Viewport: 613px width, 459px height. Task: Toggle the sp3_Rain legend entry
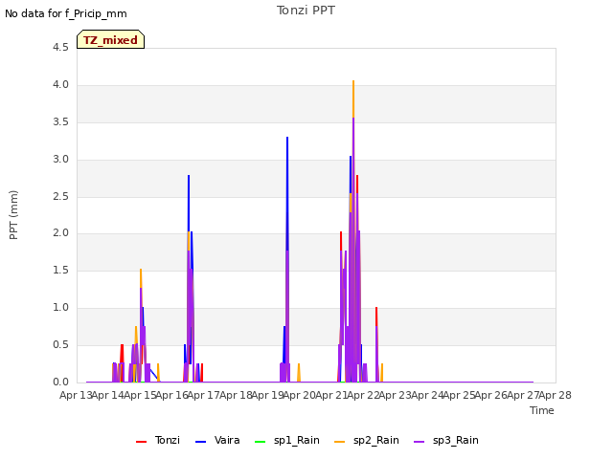pos(446,441)
